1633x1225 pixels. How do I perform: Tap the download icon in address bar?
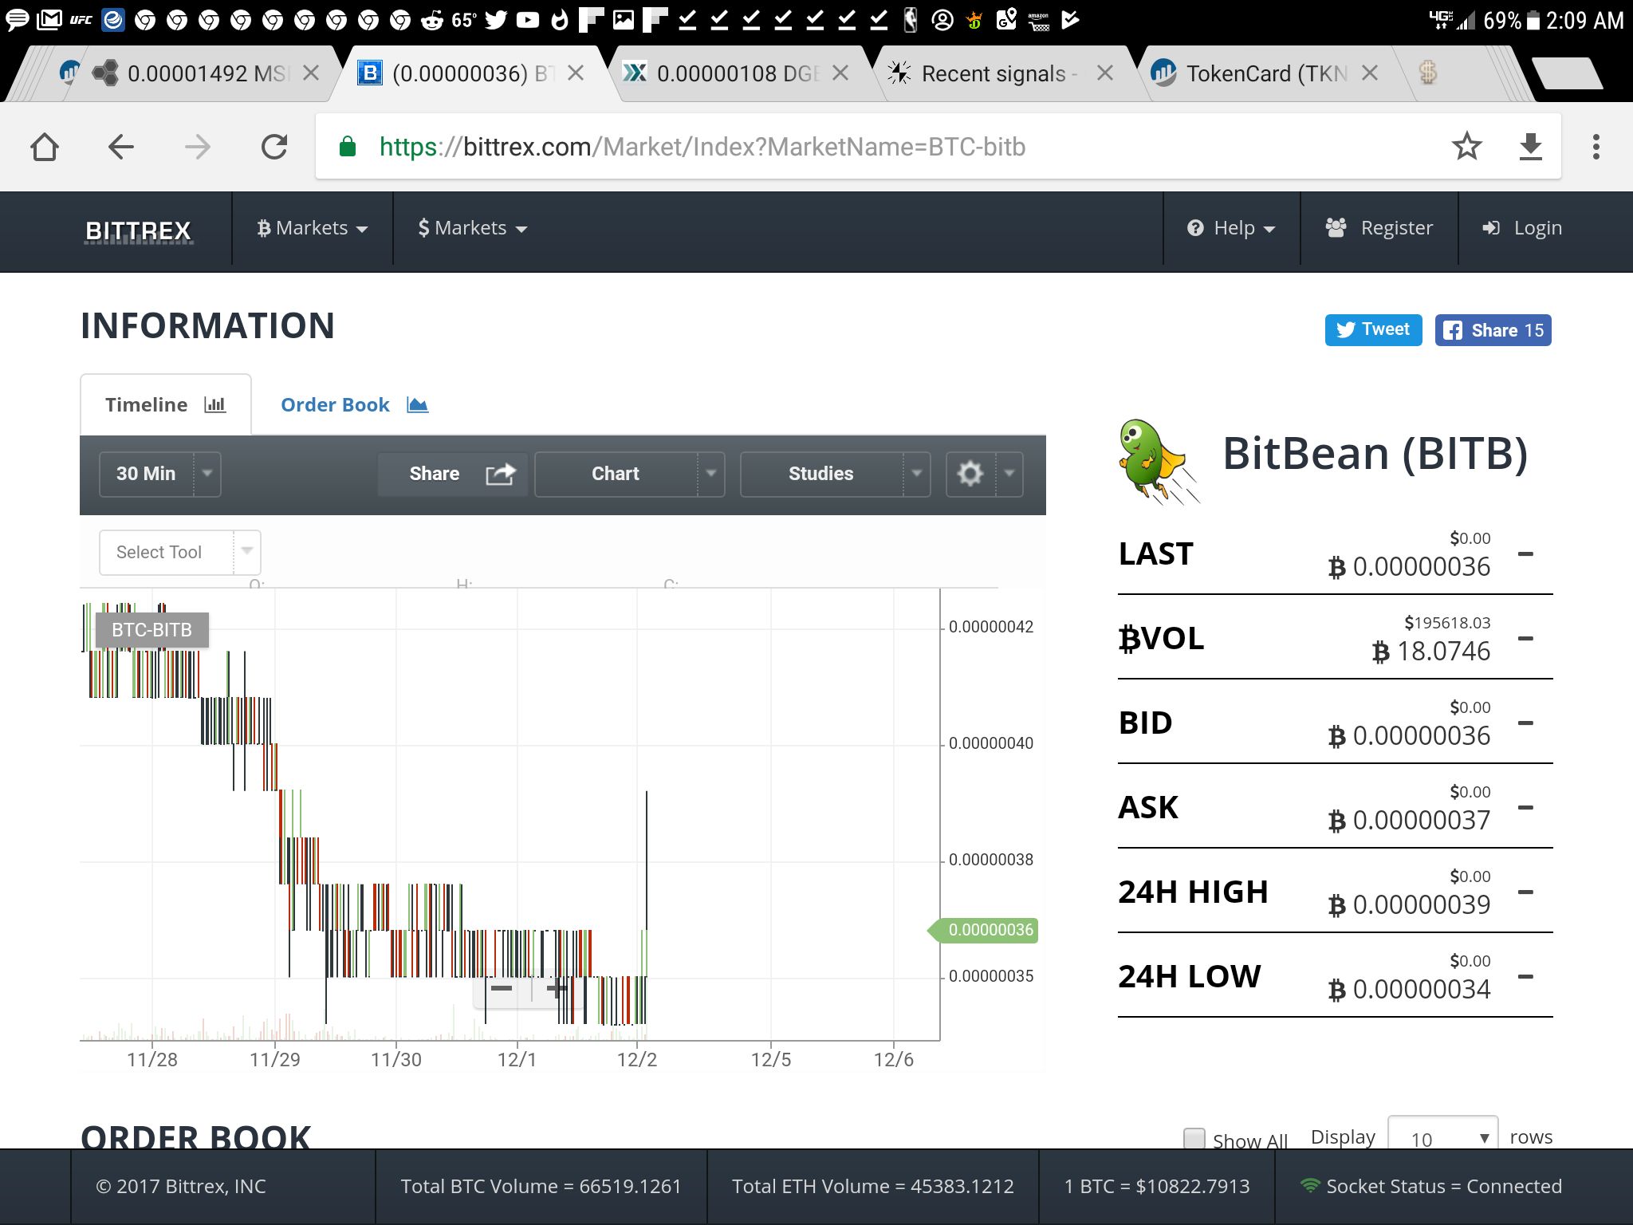pos(1530,147)
